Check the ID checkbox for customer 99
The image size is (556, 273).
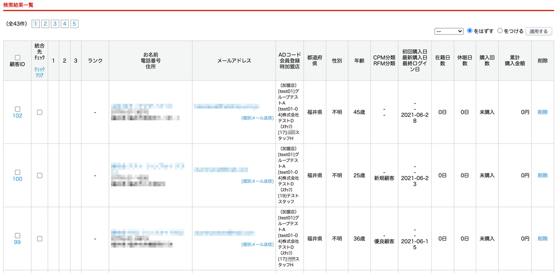tap(18, 236)
